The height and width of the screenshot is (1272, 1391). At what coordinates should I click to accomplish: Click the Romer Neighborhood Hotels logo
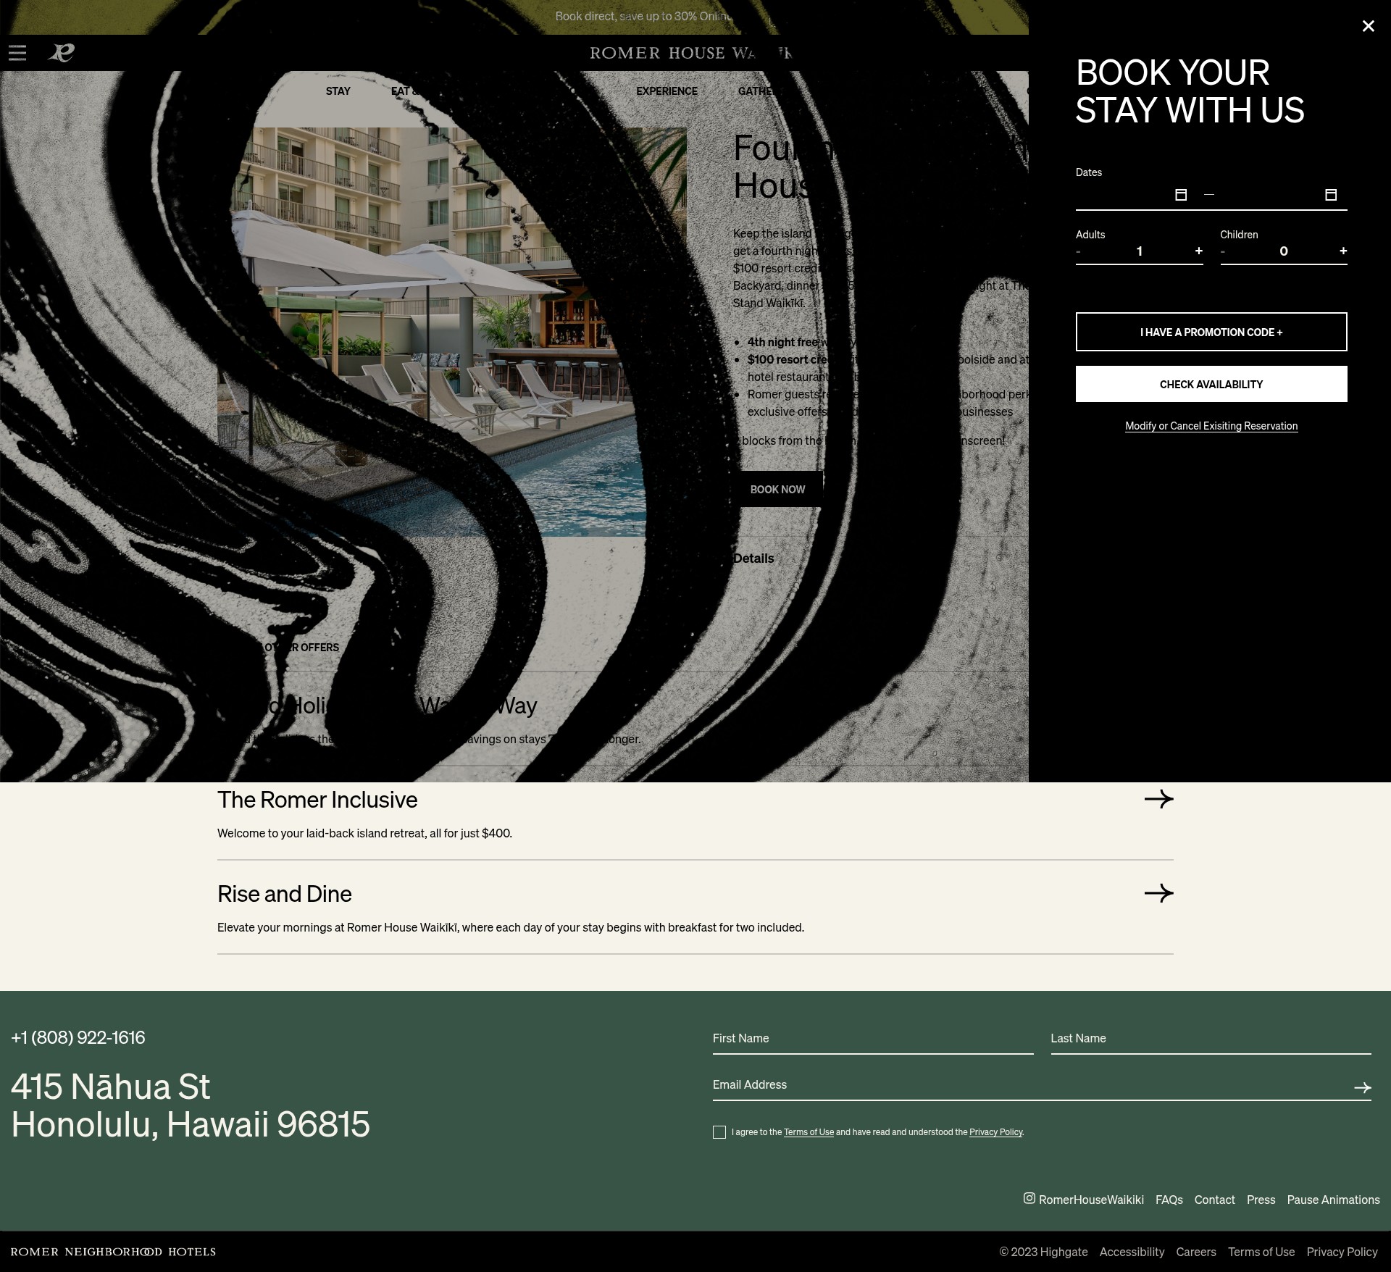pos(113,1252)
